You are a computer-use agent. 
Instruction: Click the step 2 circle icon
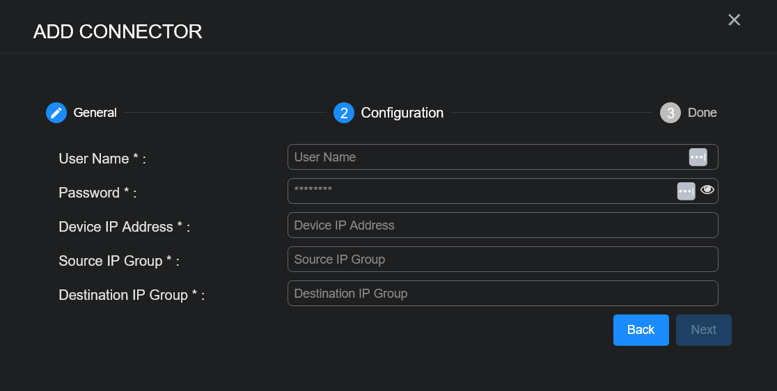[344, 113]
